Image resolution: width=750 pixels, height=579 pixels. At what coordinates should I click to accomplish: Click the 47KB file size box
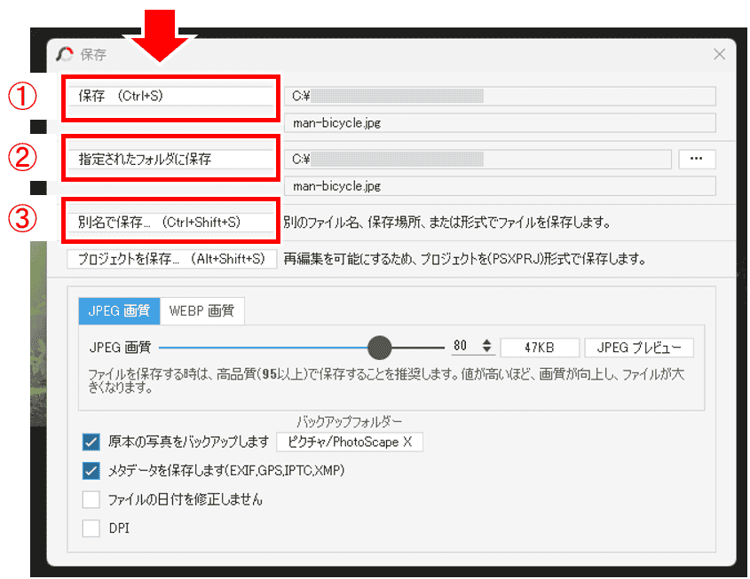point(540,348)
